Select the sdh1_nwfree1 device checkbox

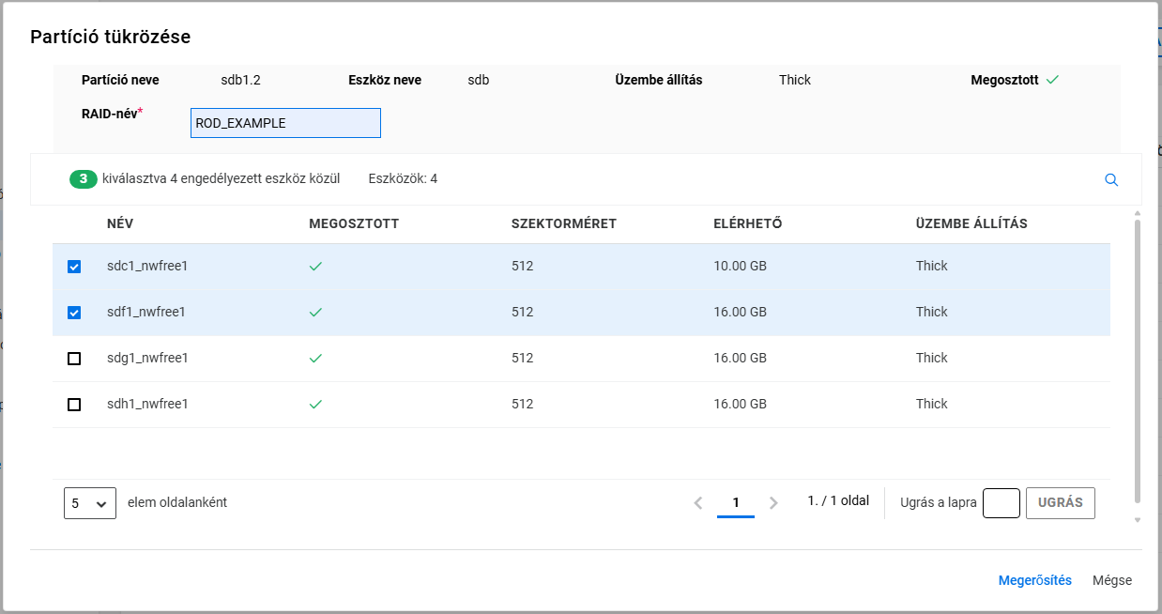tap(75, 405)
